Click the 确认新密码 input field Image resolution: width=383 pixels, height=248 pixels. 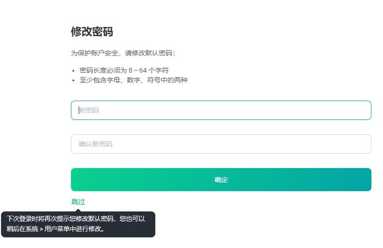coord(221,144)
